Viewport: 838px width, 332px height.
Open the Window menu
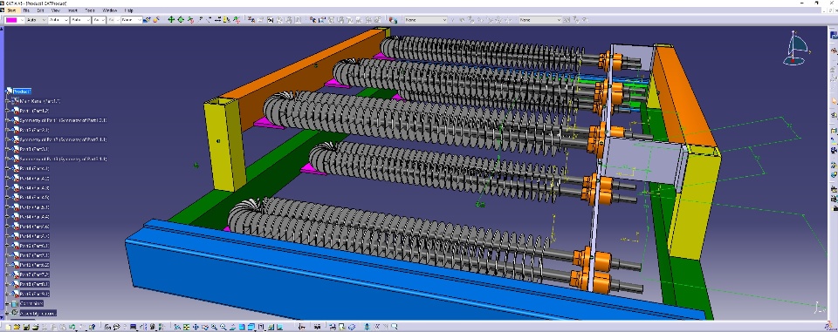tap(110, 10)
